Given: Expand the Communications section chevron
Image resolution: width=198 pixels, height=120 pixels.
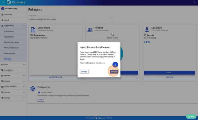Looking at the screenshot, I should coord(24,87).
